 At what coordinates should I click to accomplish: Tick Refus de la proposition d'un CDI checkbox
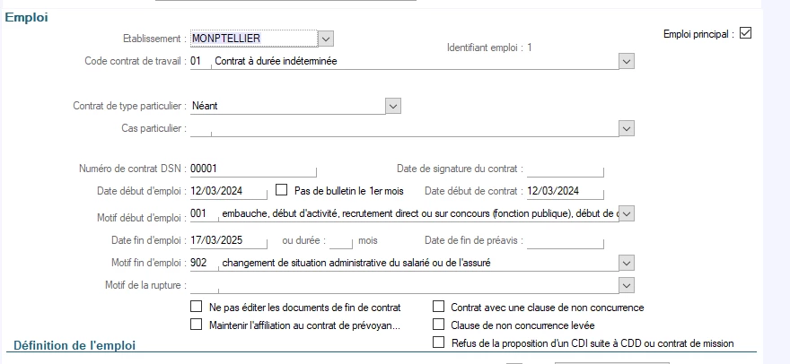coord(439,342)
